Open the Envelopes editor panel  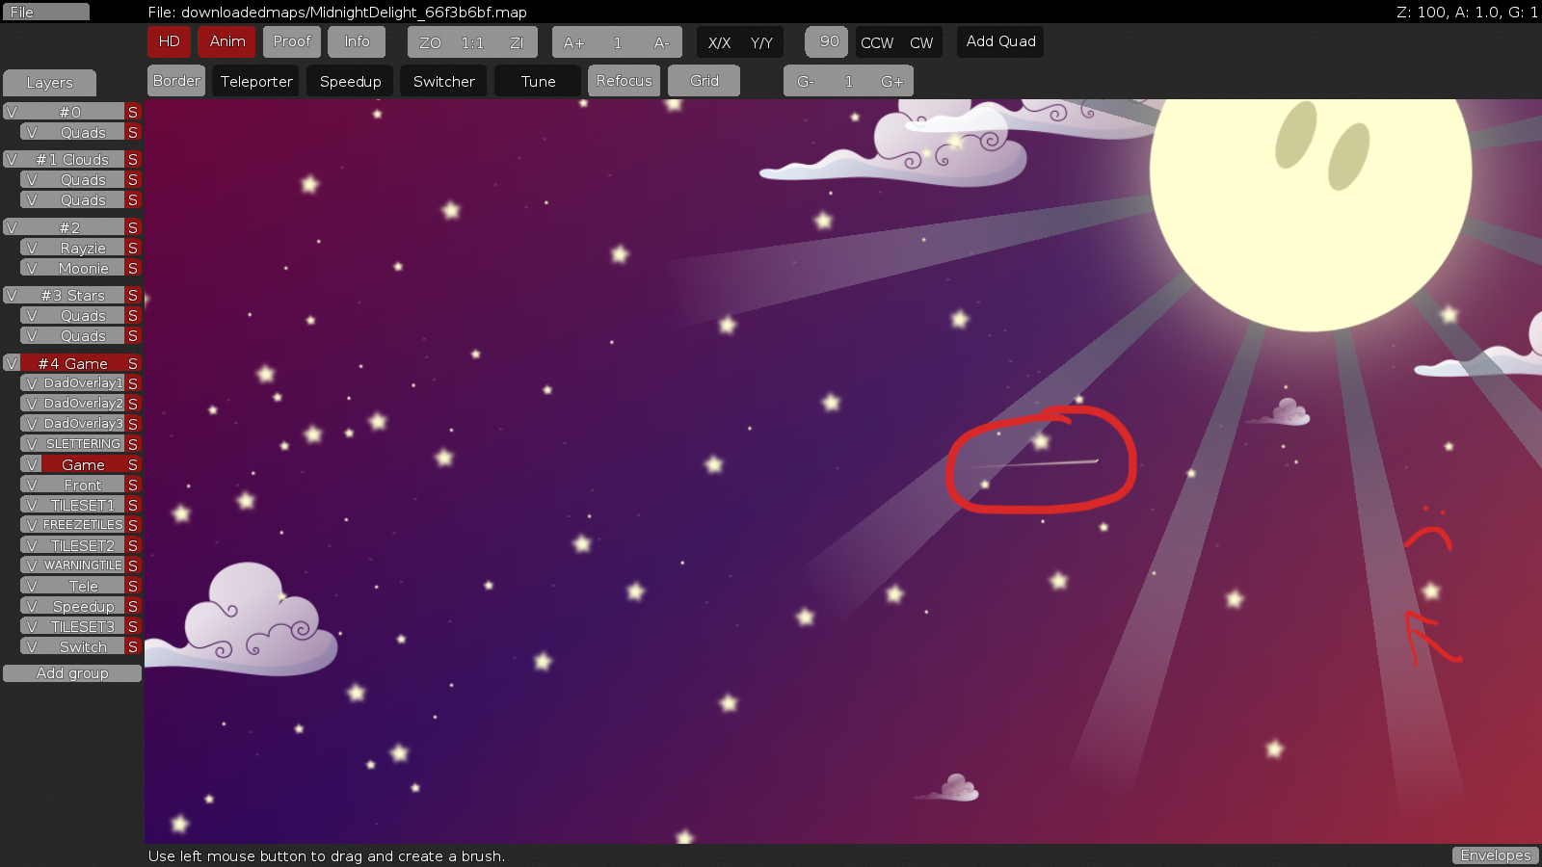pos(1495,854)
